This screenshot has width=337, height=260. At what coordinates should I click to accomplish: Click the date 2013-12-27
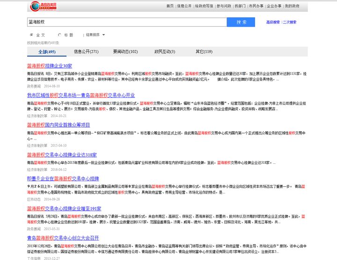pos(52,258)
